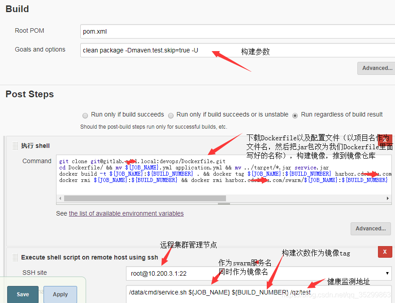The width and height of the screenshot is (395, 303).
Task: Click the Goals and options input field
Action: 238,50
